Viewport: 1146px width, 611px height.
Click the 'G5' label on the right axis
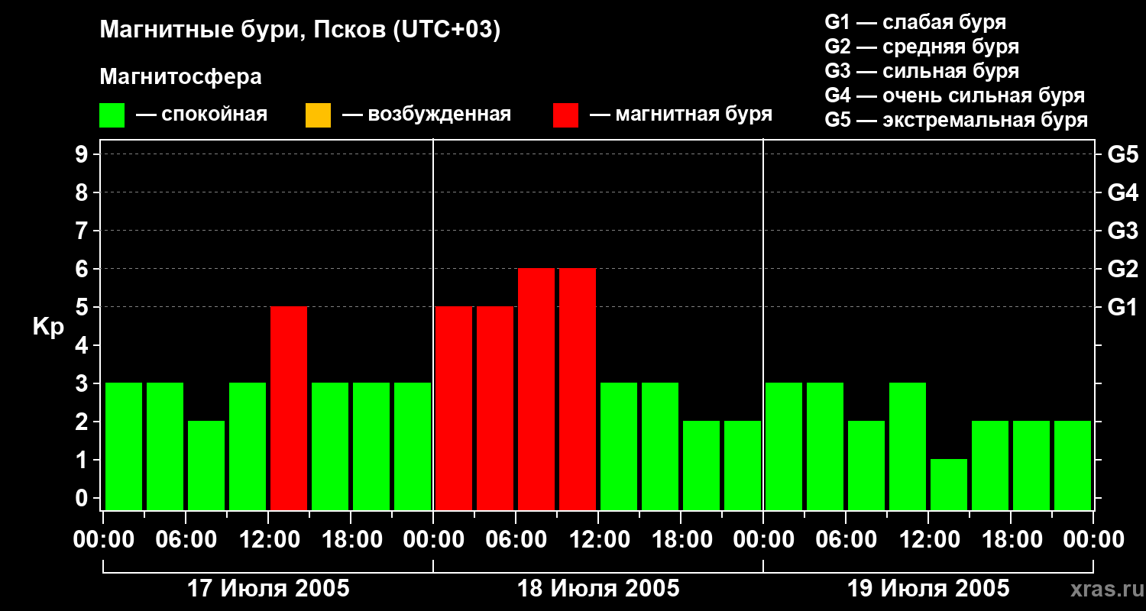coord(1122,154)
